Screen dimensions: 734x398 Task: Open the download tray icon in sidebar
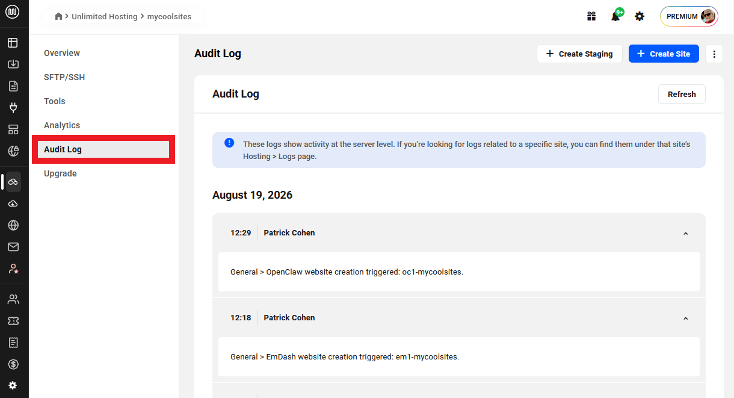[x=13, y=64]
